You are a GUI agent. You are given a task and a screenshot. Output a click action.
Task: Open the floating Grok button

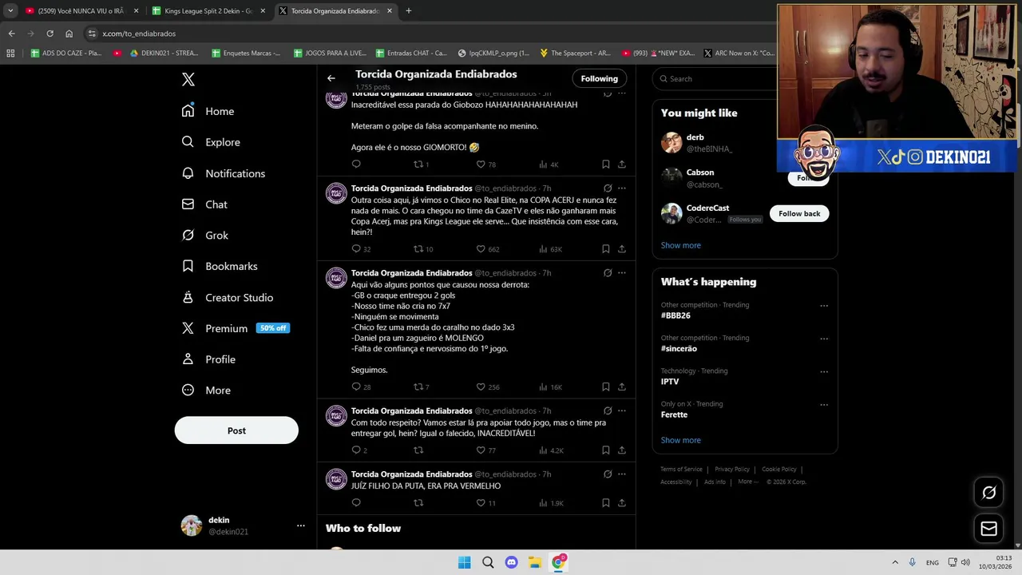pyautogui.click(x=988, y=493)
